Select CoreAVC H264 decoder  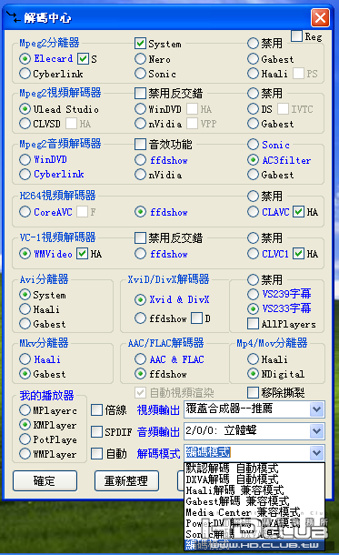pos(25,212)
